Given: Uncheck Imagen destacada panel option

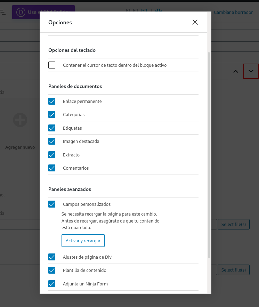Looking at the screenshot, I should [52, 141].
